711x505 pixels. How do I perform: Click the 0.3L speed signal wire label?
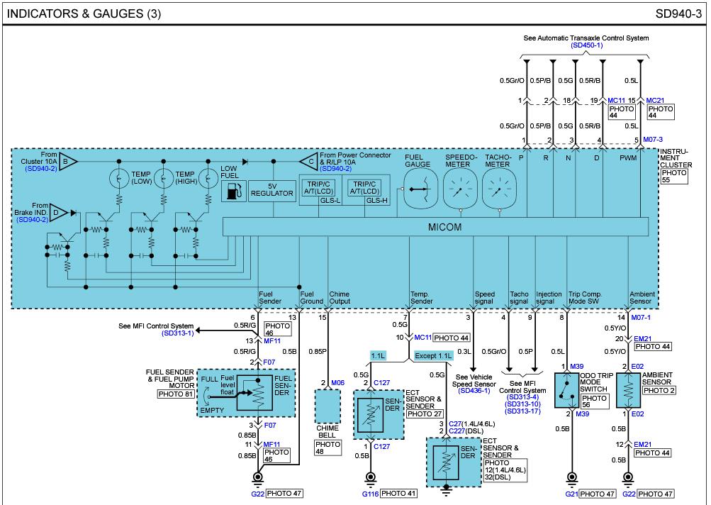pyautogui.click(x=464, y=351)
